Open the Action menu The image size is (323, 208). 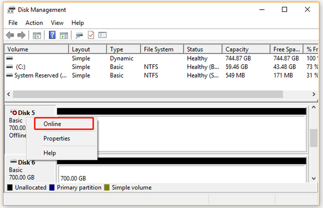[34, 23]
